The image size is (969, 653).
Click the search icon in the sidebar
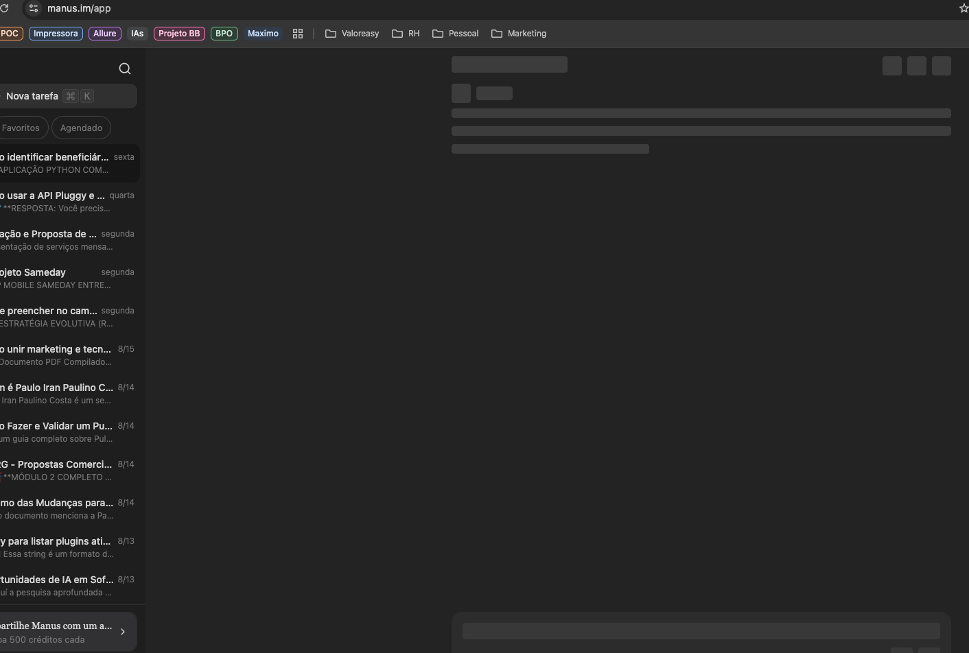[125, 69]
